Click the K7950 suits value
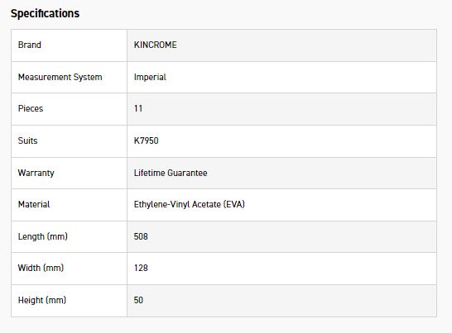Viewport: 452px width, 333px height. point(147,140)
